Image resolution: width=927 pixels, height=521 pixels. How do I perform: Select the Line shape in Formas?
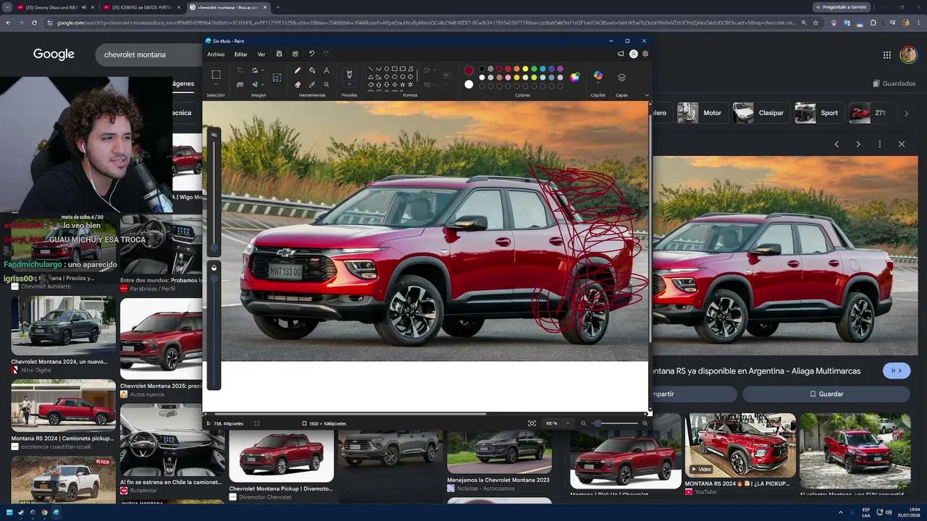pos(371,69)
